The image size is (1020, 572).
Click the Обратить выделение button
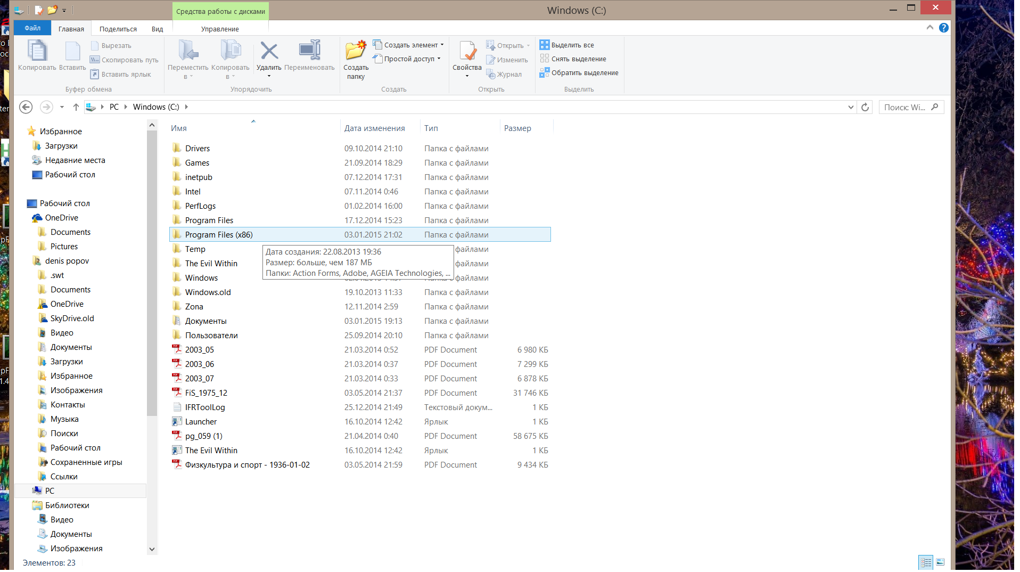click(x=579, y=73)
